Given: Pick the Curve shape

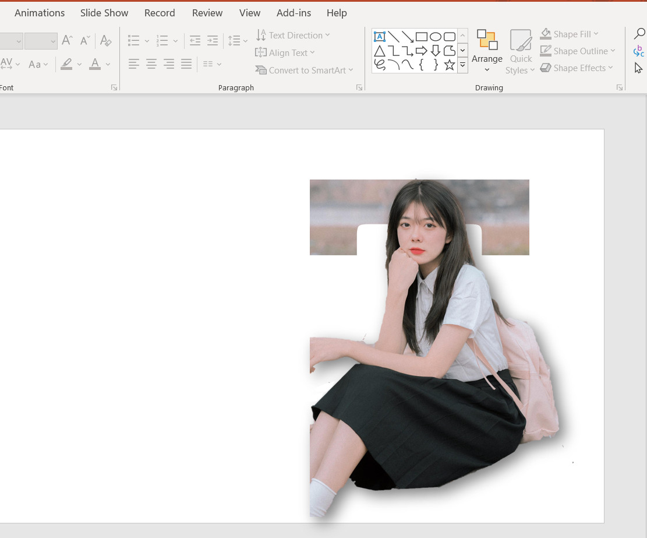Looking at the screenshot, I should click(x=408, y=65).
